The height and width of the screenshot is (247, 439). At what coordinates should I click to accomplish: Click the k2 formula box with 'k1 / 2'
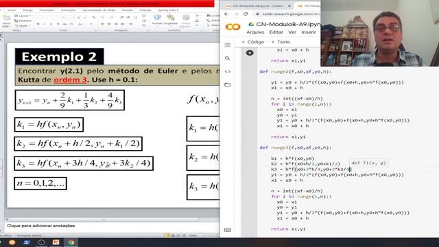tap(78, 143)
